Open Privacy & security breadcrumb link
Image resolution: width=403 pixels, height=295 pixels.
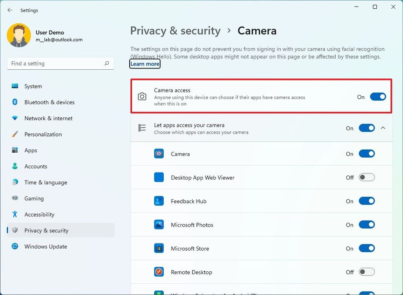point(175,30)
